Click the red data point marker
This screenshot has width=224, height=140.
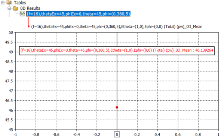coord(117,107)
